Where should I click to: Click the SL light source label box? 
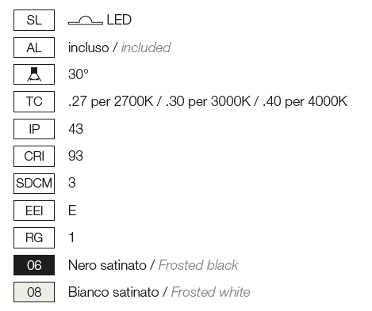(34, 21)
